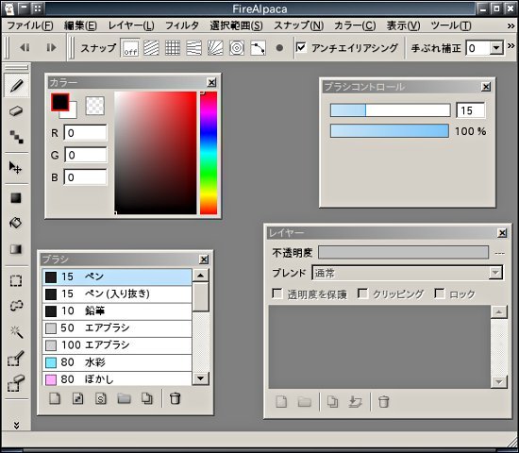
Task: Select the Dot tool
Action: click(x=16, y=137)
